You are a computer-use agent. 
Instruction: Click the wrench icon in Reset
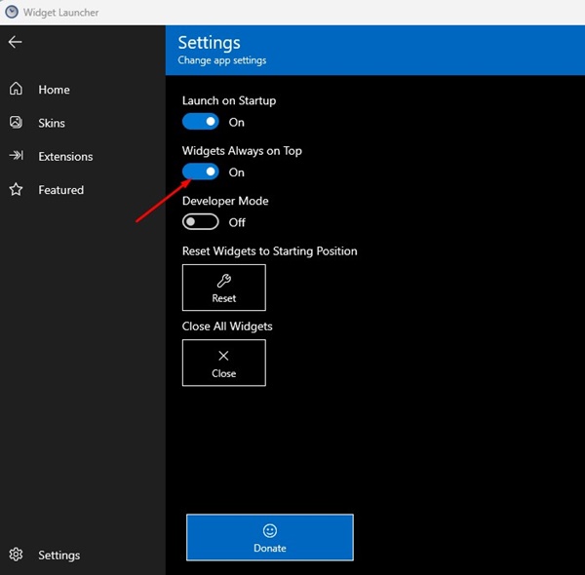[224, 281]
